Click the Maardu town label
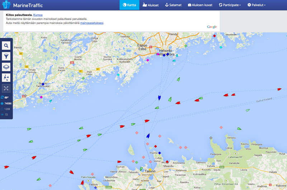287x190 pixels. click(168, 166)
